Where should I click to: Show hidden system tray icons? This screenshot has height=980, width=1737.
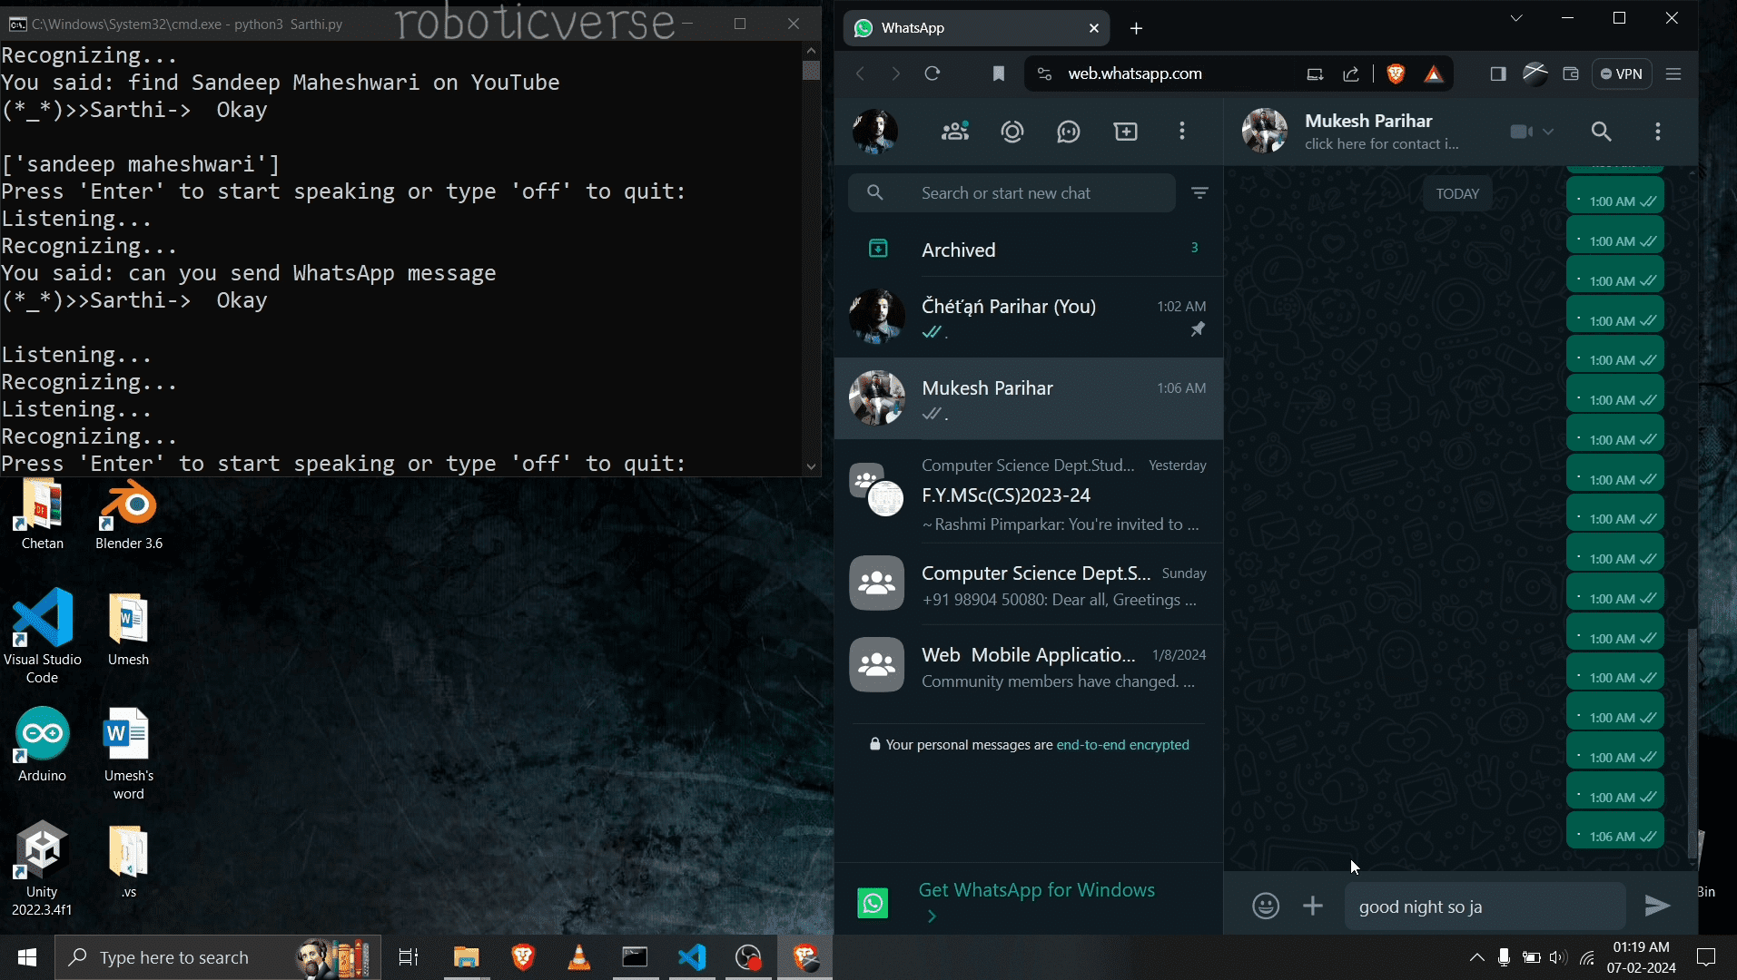(1476, 957)
